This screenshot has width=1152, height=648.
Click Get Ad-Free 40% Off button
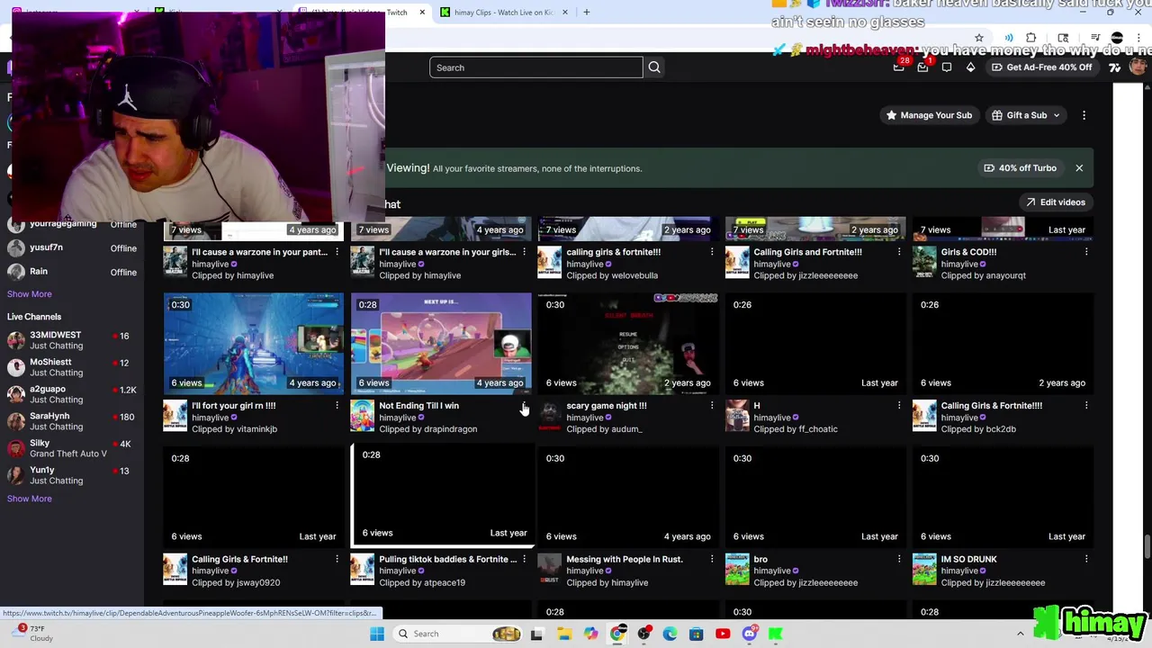1041,67
